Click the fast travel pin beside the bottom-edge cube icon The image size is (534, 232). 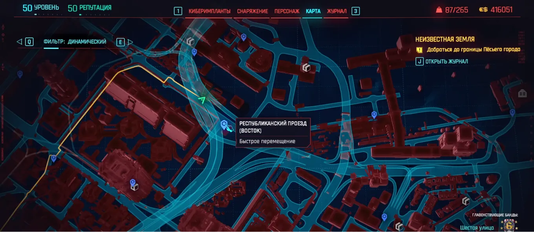[384, 217]
